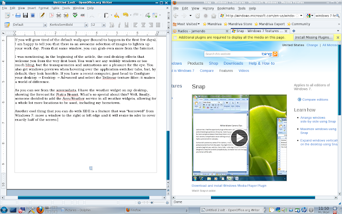Launch Firefox from the panel icon
Viewport: 342px width, 214px height.
[x=40, y=210]
